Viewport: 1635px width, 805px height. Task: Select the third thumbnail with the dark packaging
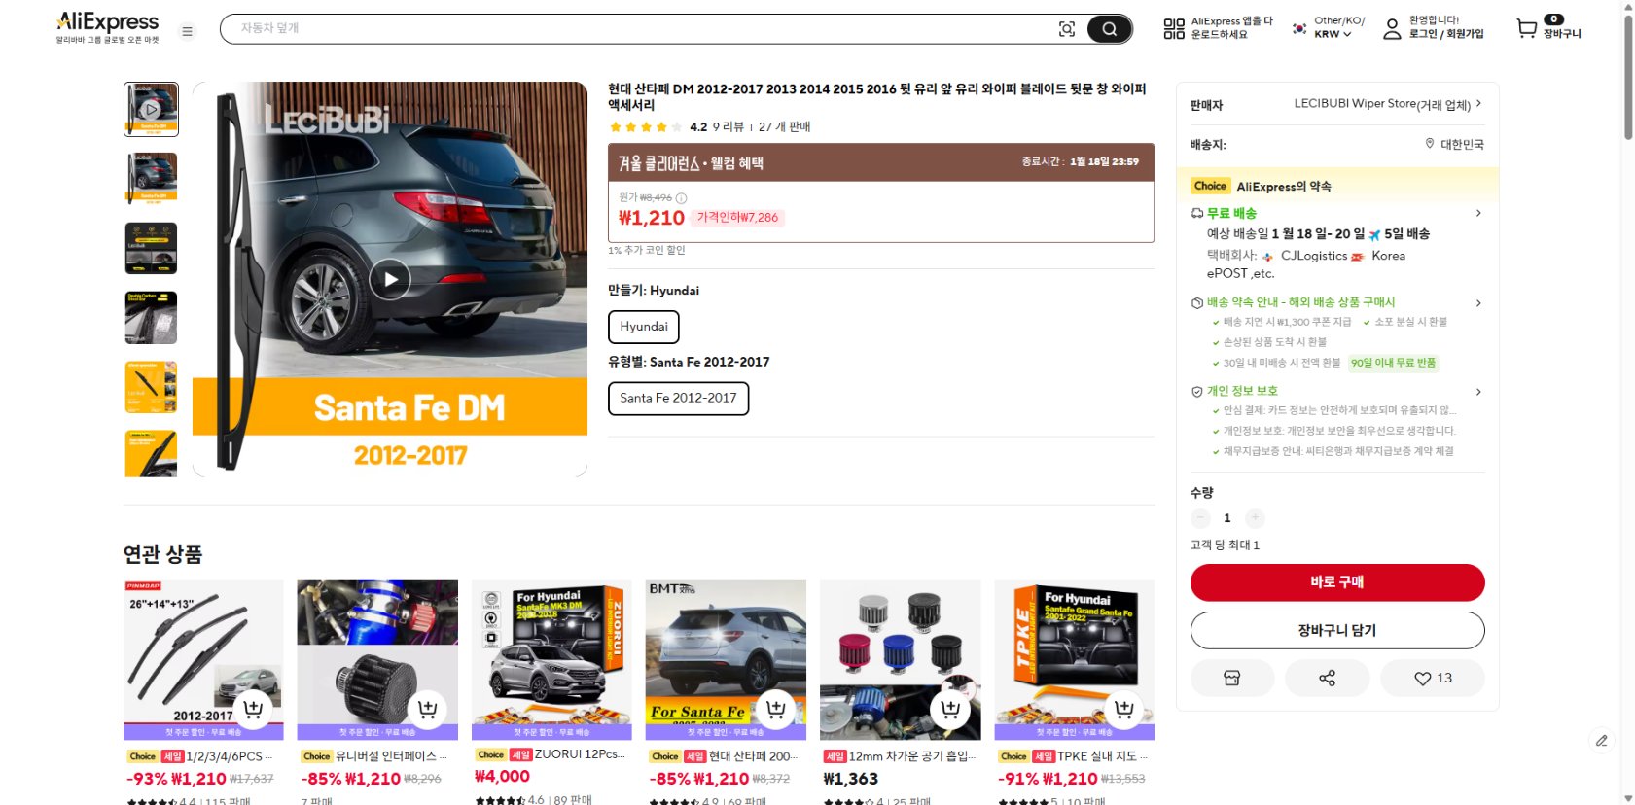(151, 248)
